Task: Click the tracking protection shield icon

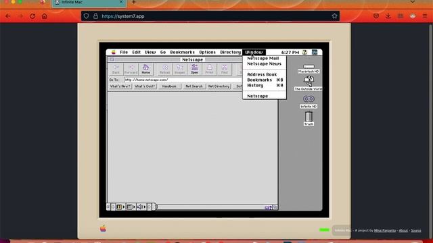Action: tap(87, 16)
